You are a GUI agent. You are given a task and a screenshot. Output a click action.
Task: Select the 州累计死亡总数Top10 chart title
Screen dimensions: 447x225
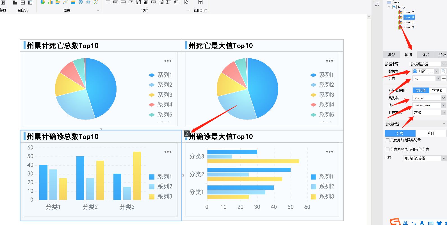(63, 46)
